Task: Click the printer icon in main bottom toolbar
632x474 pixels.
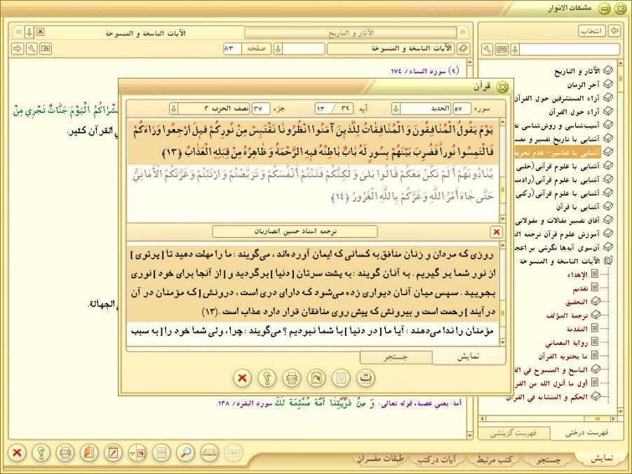Action: 65,453
